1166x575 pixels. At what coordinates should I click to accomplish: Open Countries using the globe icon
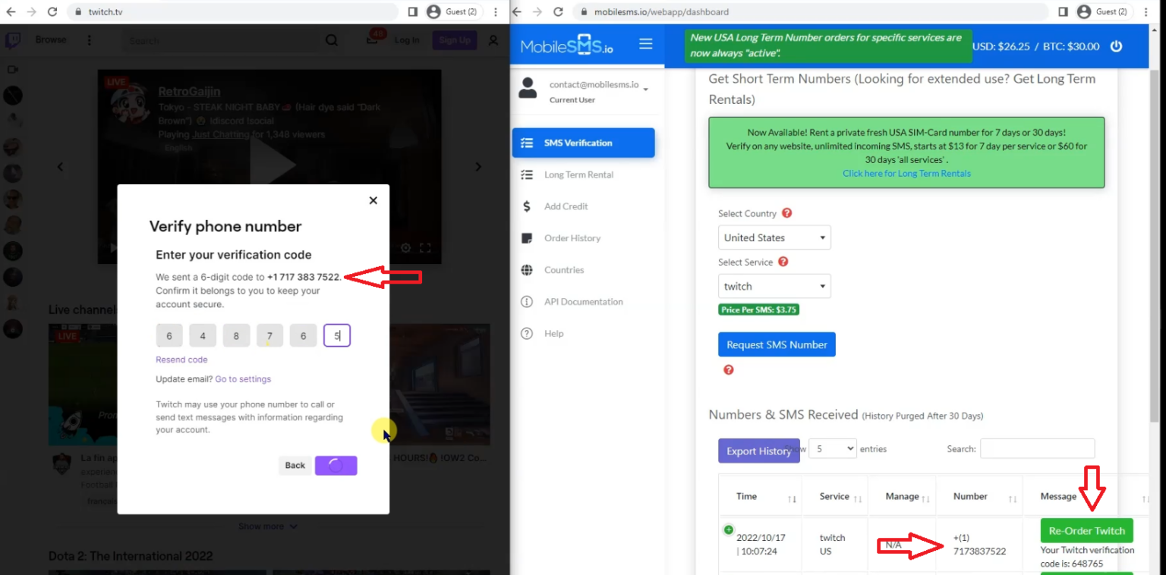[527, 269]
